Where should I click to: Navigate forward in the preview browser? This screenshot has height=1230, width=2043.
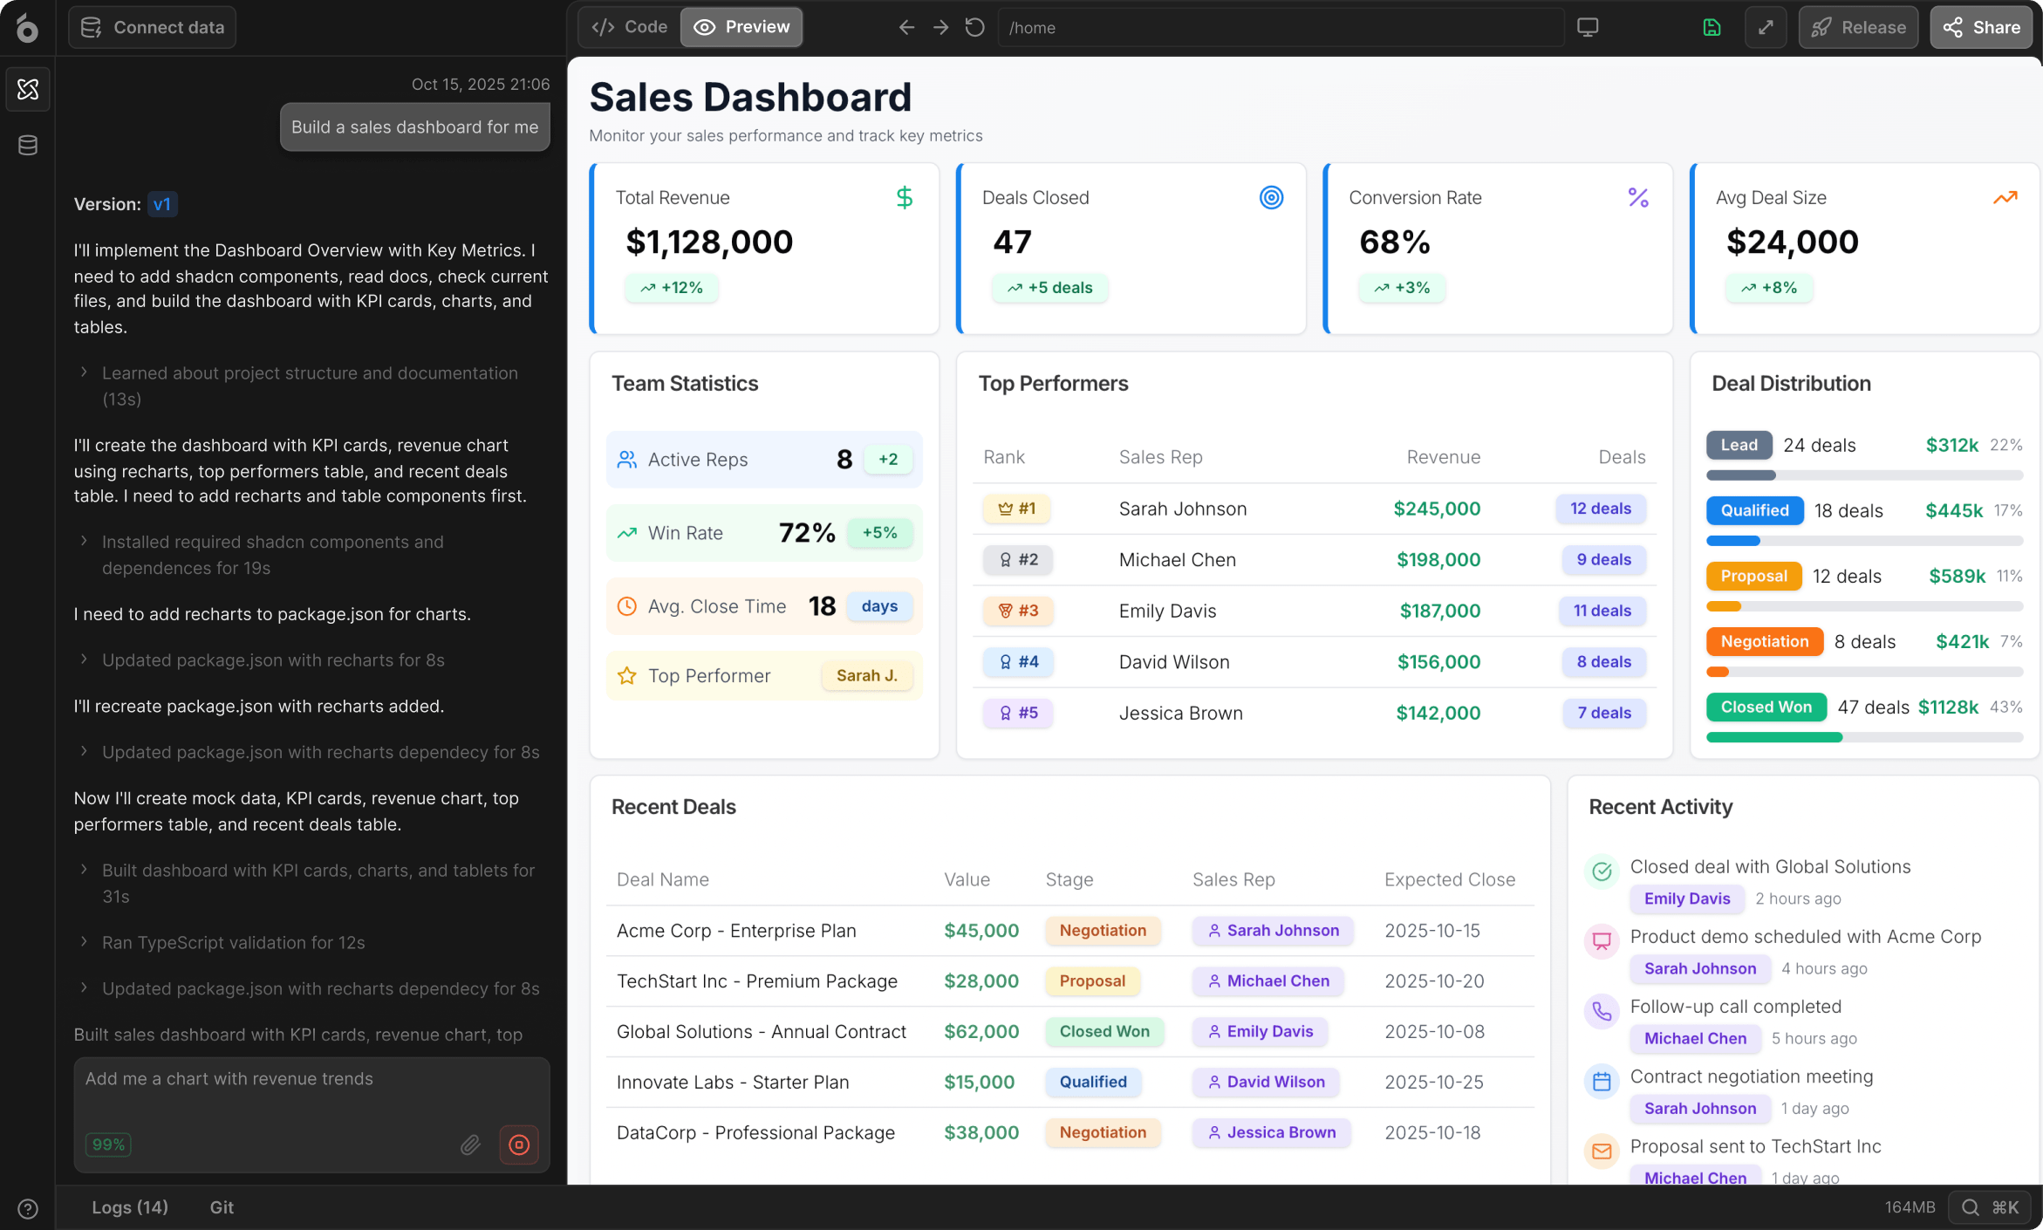[x=940, y=27]
